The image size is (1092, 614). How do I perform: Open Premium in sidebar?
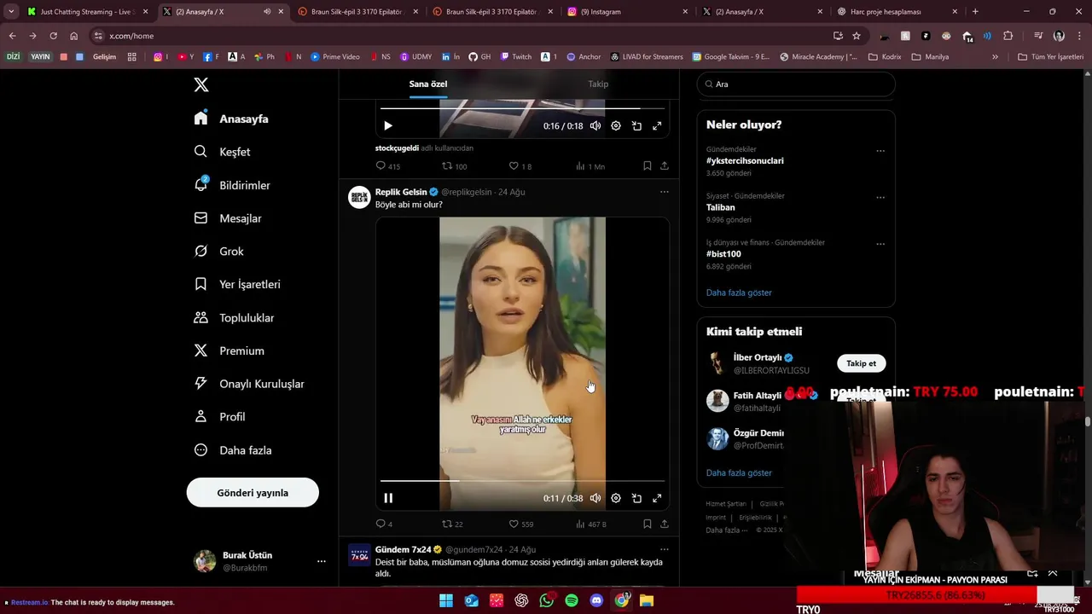coord(229,350)
